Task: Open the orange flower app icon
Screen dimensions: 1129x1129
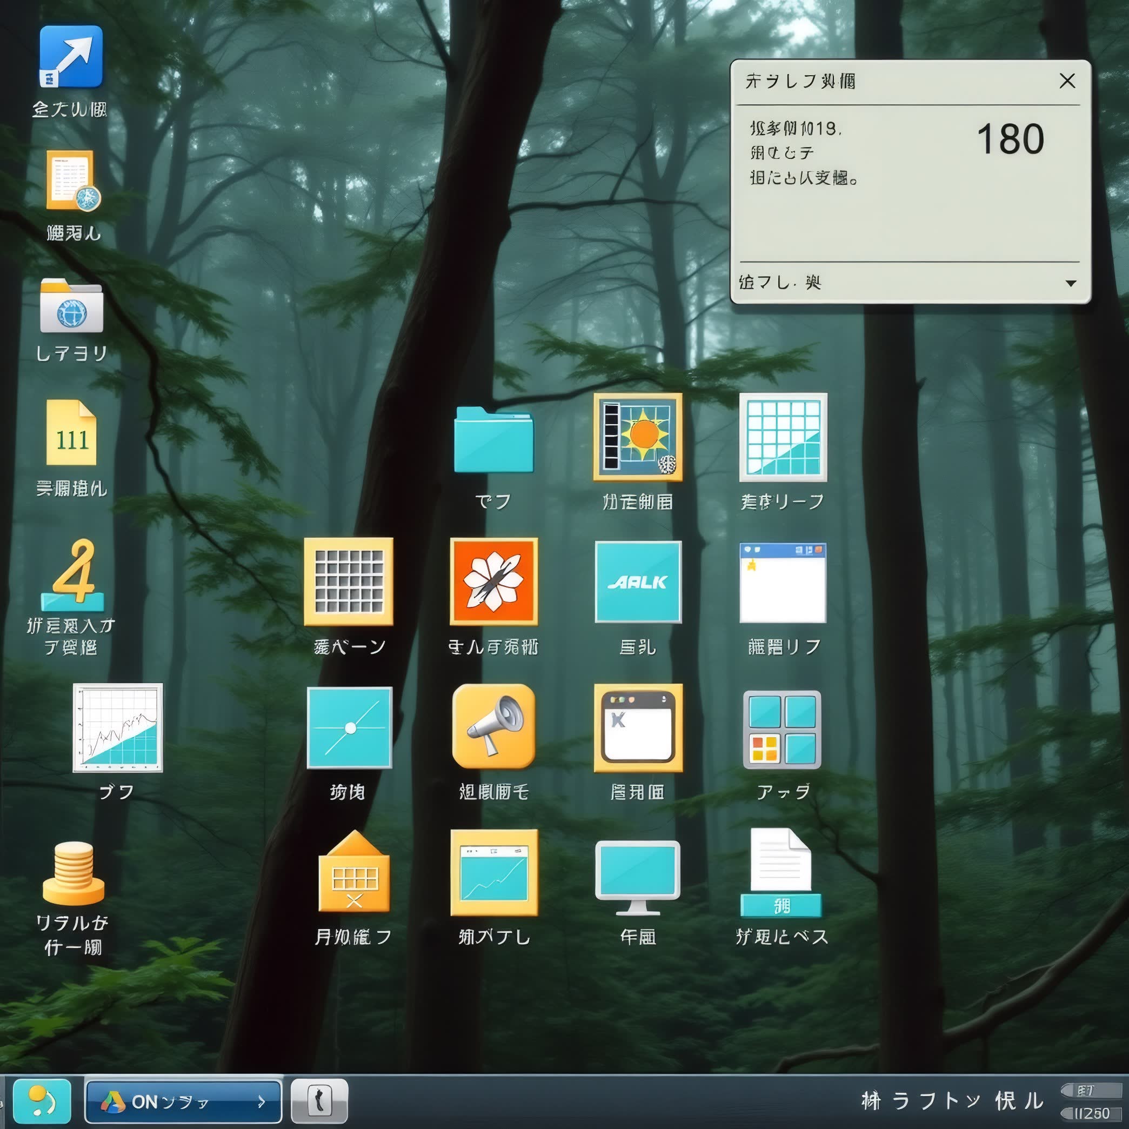Action: 493,582
